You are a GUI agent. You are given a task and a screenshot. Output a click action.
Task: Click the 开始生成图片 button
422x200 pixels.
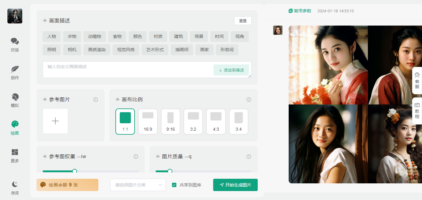click(235, 185)
